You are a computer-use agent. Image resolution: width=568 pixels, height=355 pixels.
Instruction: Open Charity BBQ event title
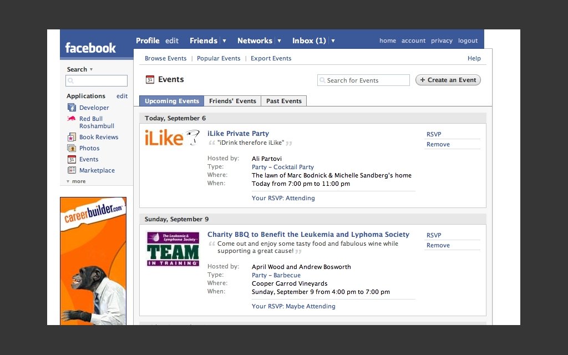[308, 235]
